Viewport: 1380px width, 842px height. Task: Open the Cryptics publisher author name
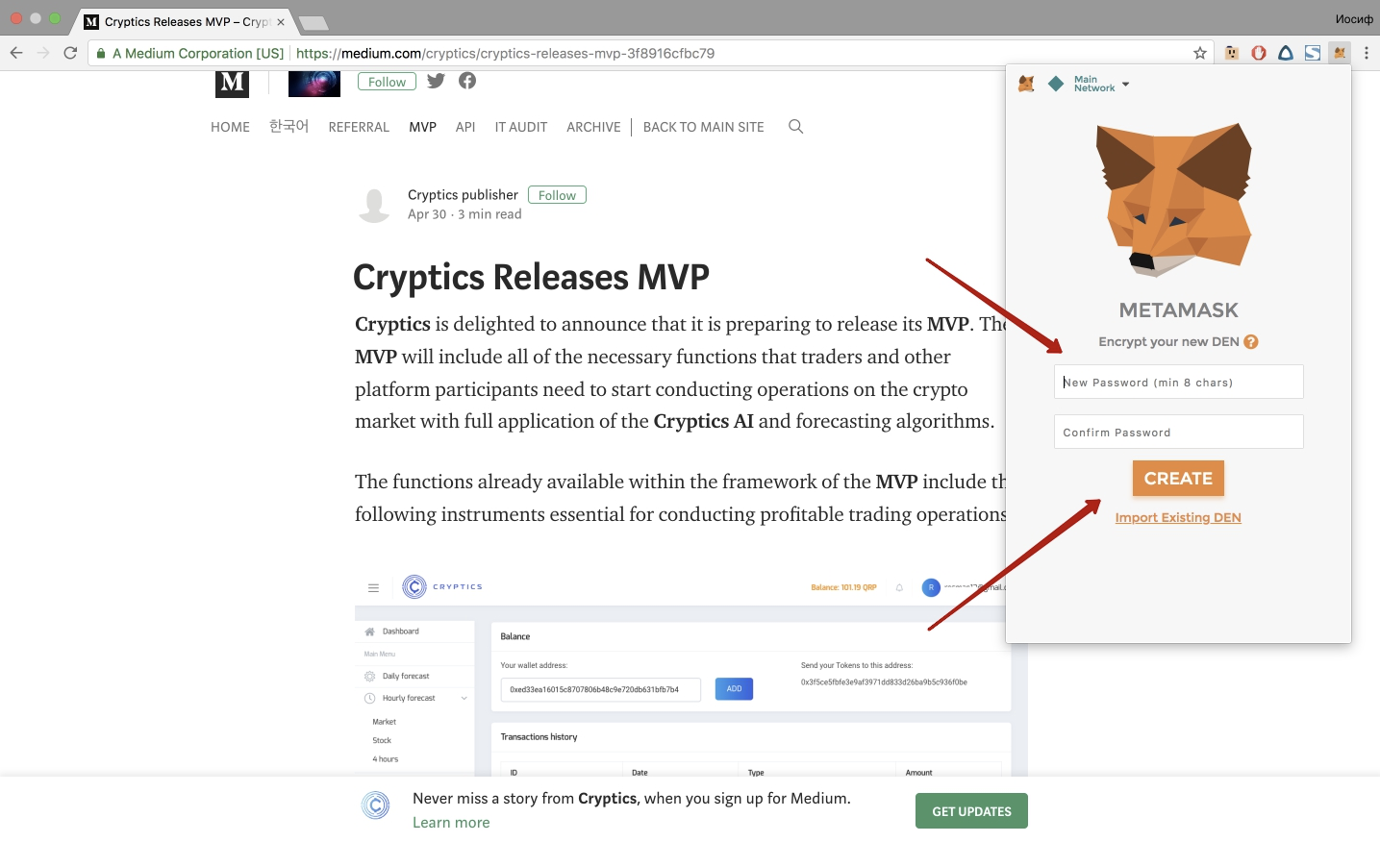(463, 194)
